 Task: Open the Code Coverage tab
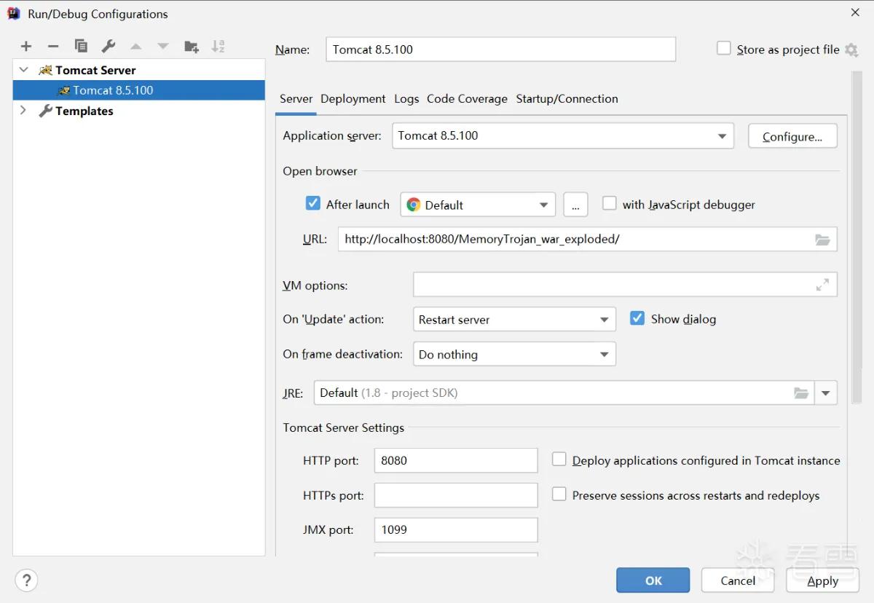click(467, 99)
